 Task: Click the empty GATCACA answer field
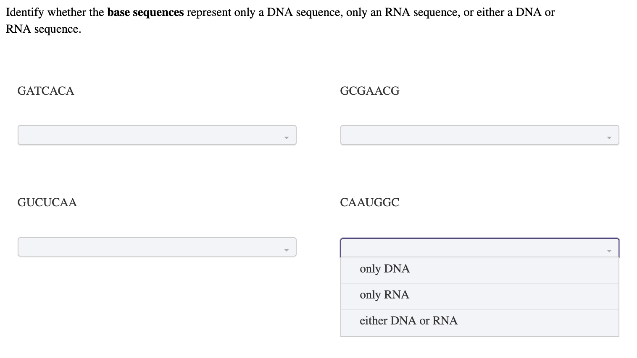[x=147, y=135]
